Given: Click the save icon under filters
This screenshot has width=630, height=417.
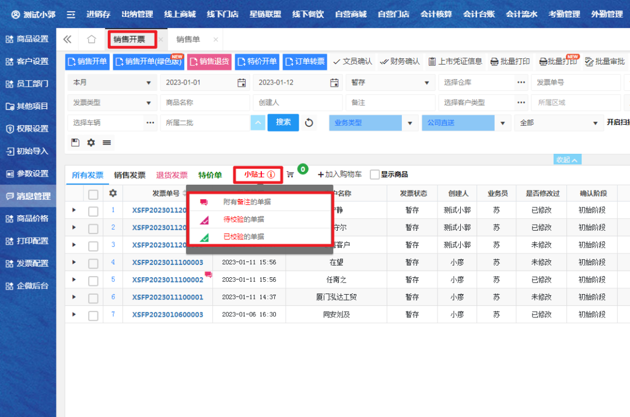Looking at the screenshot, I should pos(75,142).
